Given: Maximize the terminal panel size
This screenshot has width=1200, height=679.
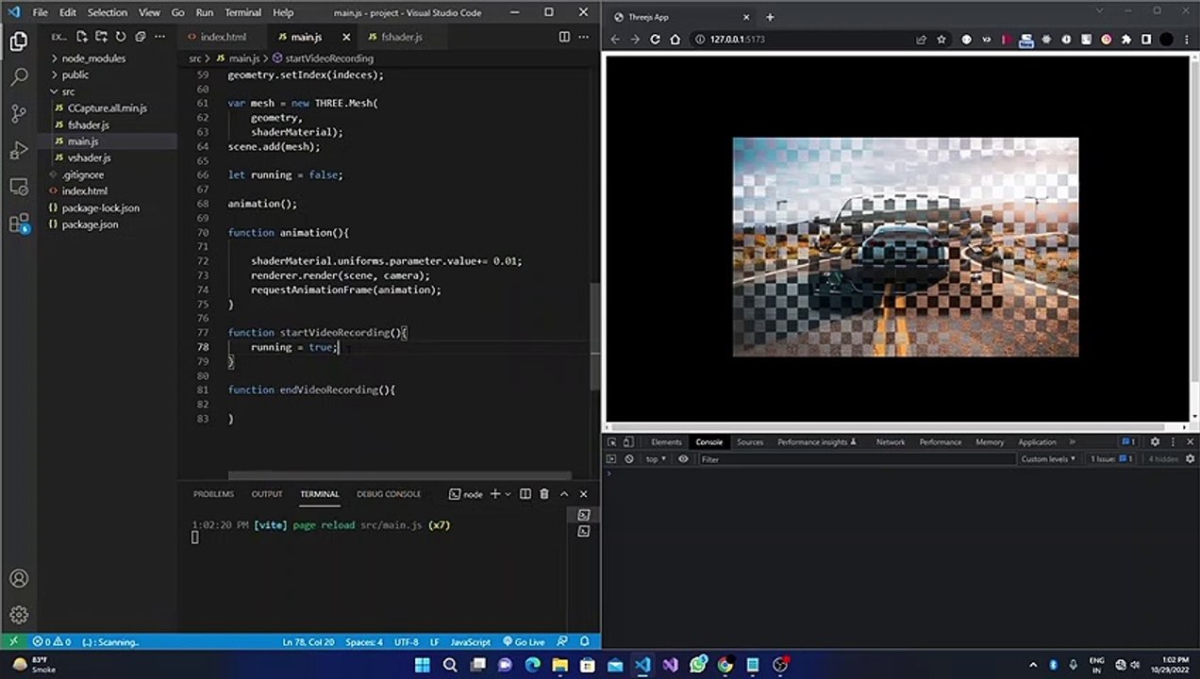Looking at the screenshot, I should point(564,493).
